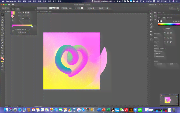Viewport: 180px width, 113px height.
Task: Expand the opacity arrow in control bar
Action: [x=75, y=8]
